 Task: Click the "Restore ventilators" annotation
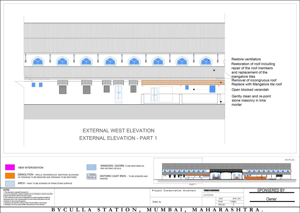point(246,59)
